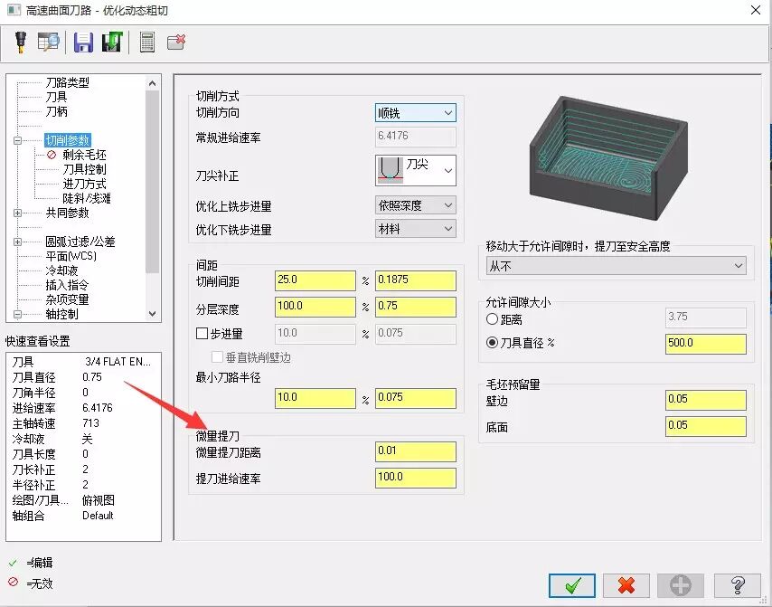Click the 刀具直径 row showing 0.75
The image size is (772, 607).
coord(83,377)
